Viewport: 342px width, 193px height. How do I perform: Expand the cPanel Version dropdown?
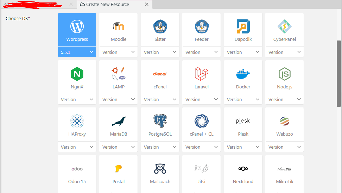(x=160, y=99)
